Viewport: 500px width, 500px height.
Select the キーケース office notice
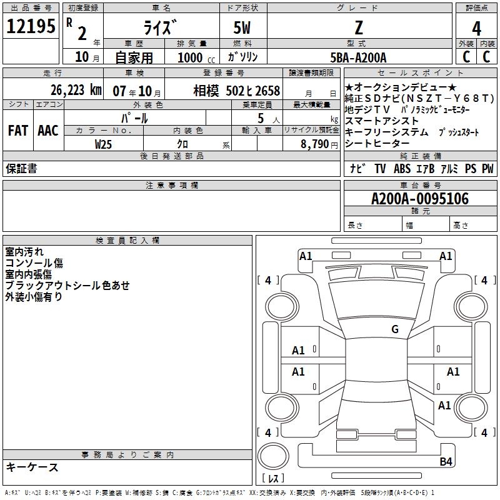click(32, 467)
